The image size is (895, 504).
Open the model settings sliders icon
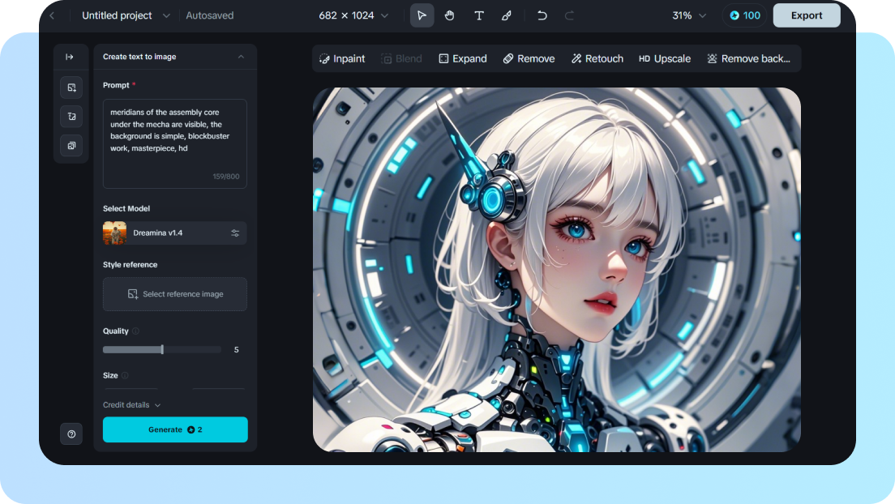[x=235, y=233]
